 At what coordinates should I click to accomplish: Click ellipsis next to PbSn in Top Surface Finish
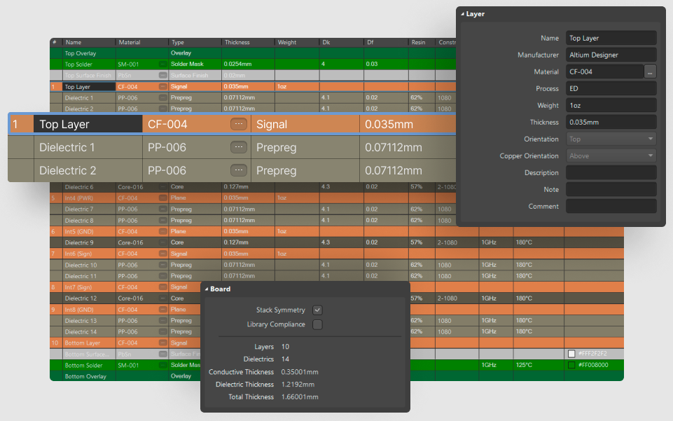tap(162, 75)
